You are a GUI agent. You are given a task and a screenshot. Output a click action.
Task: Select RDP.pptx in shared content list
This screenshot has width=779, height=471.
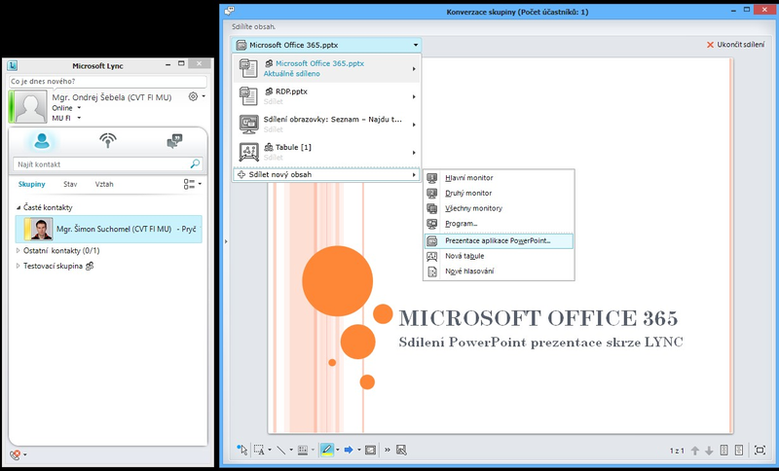point(326,96)
